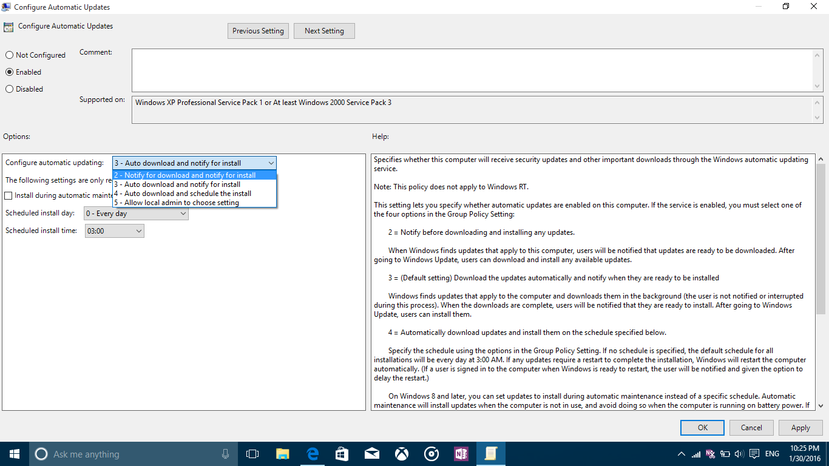829x466 pixels.
Task: Choose 3 - Auto download and notify for install in list
Action: 194,184
